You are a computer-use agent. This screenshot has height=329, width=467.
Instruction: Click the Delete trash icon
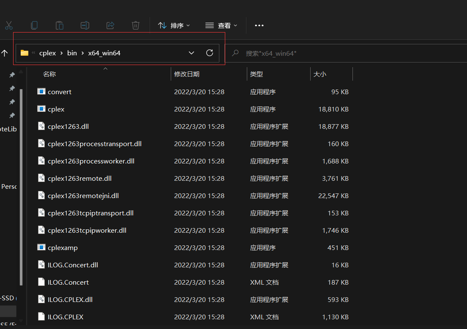[x=136, y=25]
